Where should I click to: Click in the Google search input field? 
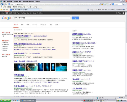pyautogui.click(x=42, y=18)
